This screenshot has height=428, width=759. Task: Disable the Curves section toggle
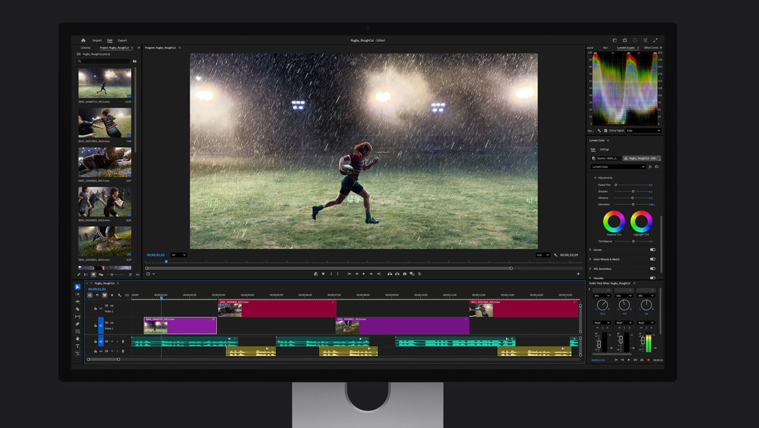(x=652, y=250)
